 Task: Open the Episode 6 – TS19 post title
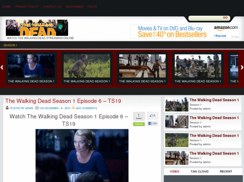[63, 101]
